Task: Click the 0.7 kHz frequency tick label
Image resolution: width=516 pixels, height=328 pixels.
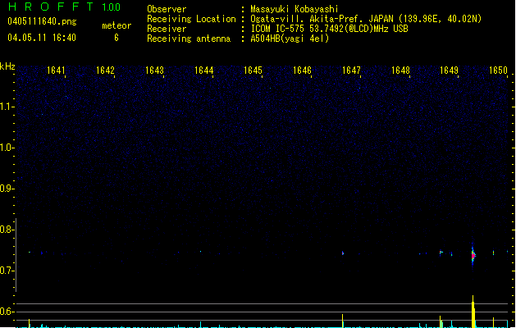Action: pos(6,271)
